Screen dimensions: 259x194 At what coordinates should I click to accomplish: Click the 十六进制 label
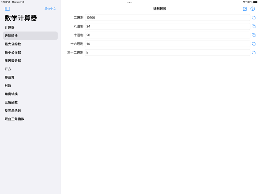[77, 44]
